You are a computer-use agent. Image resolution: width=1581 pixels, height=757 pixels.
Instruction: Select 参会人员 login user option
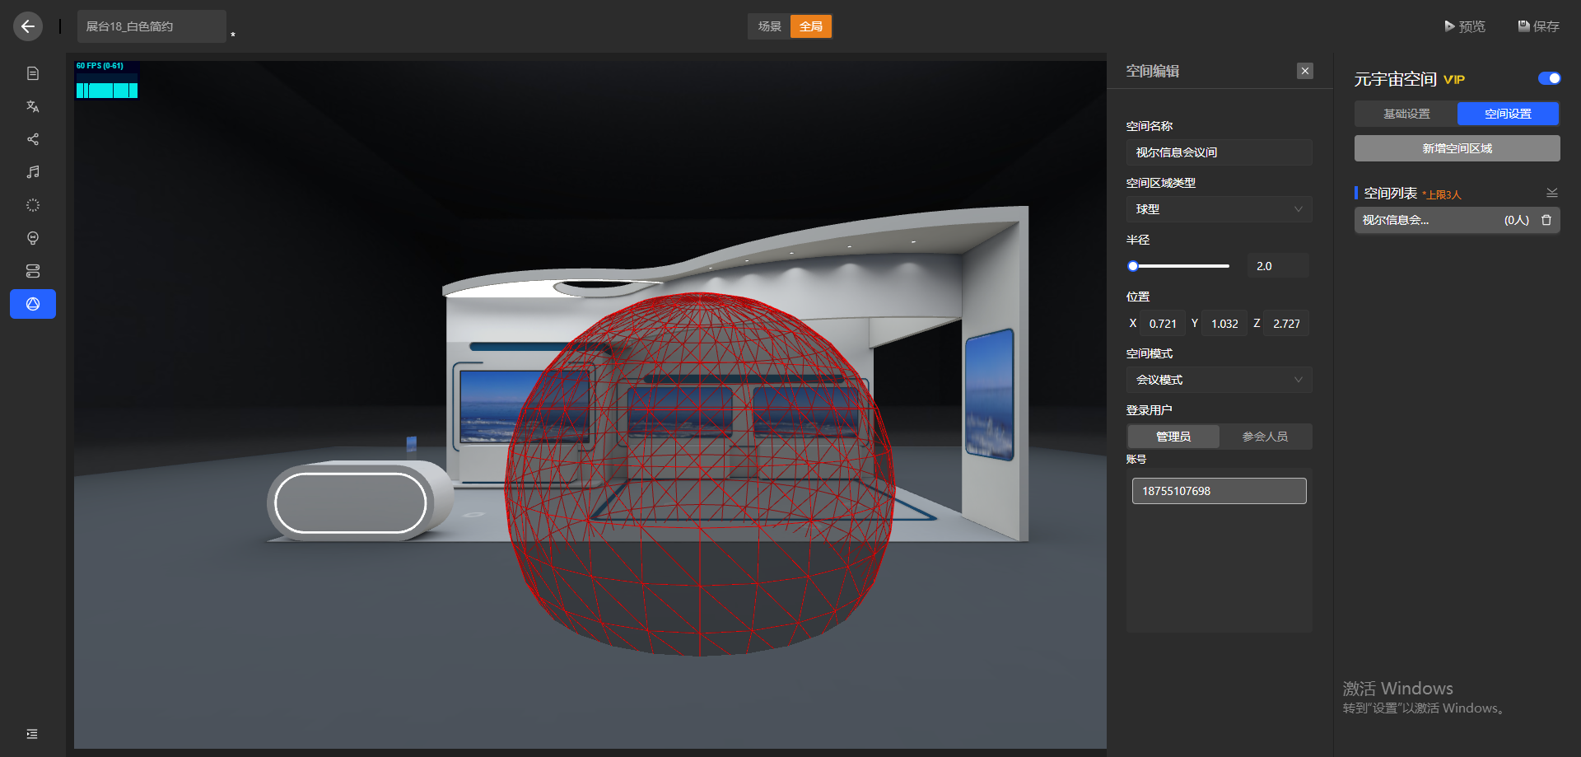(x=1265, y=437)
